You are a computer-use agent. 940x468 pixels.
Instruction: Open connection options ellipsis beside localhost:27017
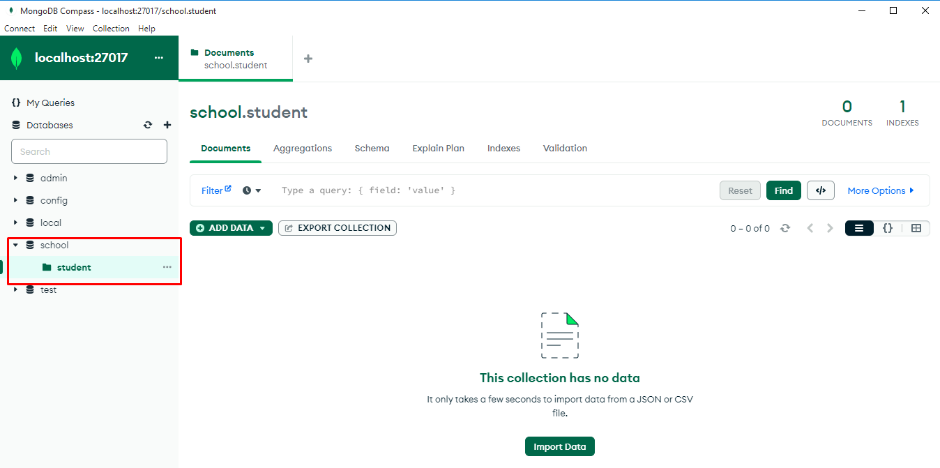tap(159, 58)
